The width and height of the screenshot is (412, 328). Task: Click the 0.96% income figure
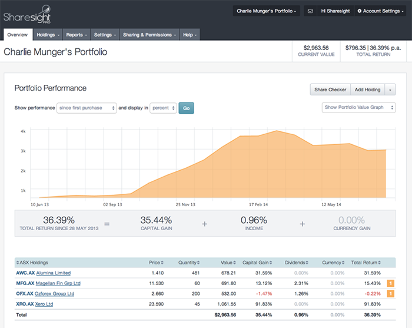[254, 220]
